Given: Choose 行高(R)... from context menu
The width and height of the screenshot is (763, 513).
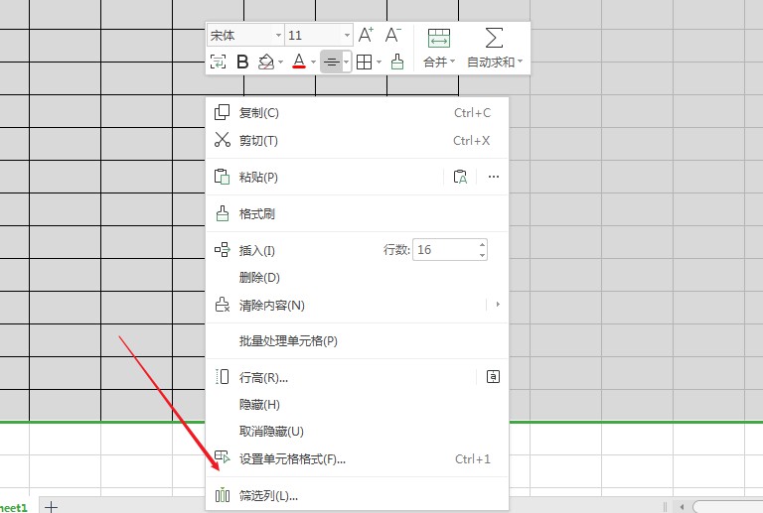Looking at the screenshot, I should click(x=341, y=377).
